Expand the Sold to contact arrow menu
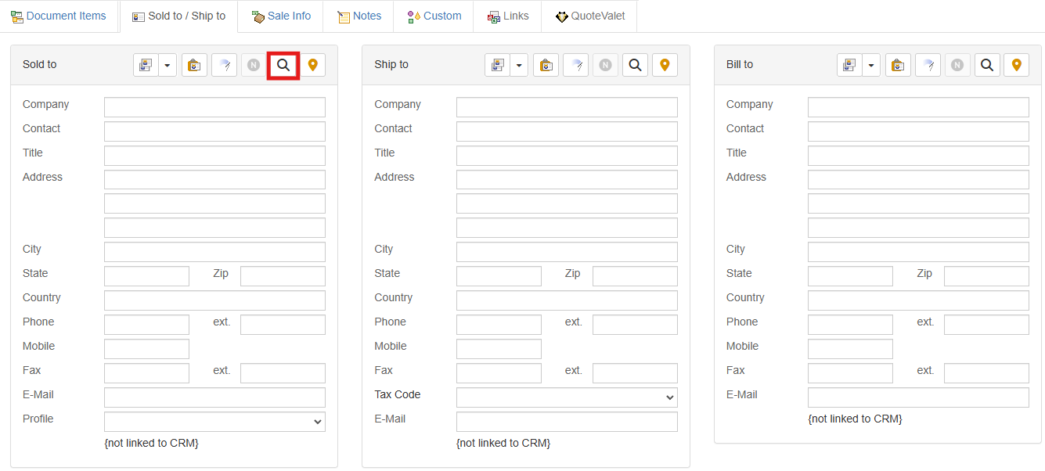1045x471 pixels. [x=168, y=65]
